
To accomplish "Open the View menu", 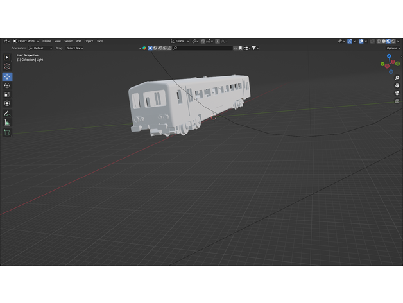I will pos(57,41).
